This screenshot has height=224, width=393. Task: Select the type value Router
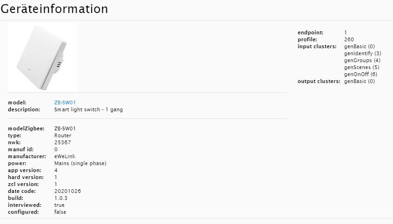(63, 135)
